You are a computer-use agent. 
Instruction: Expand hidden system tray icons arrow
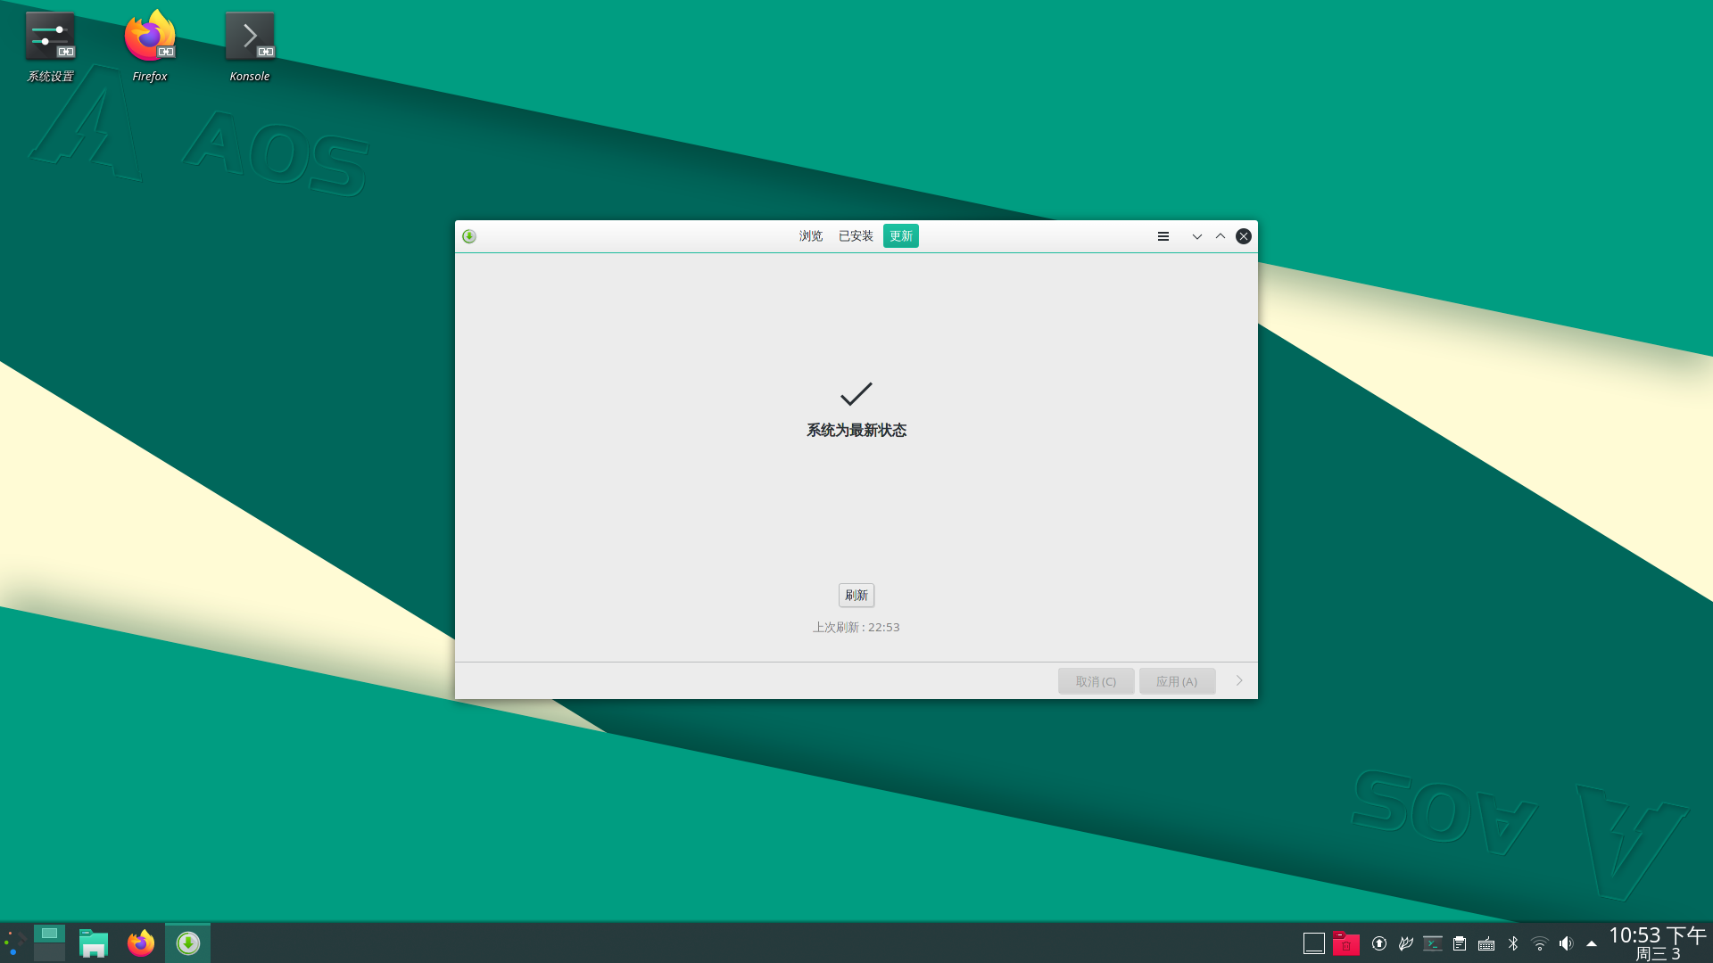pyautogui.click(x=1592, y=943)
